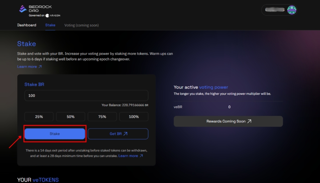Viewport: 320px width, 183px height.
Task: Follow the Learn more link under description
Action: pyautogui.click(x=27, y=67)
